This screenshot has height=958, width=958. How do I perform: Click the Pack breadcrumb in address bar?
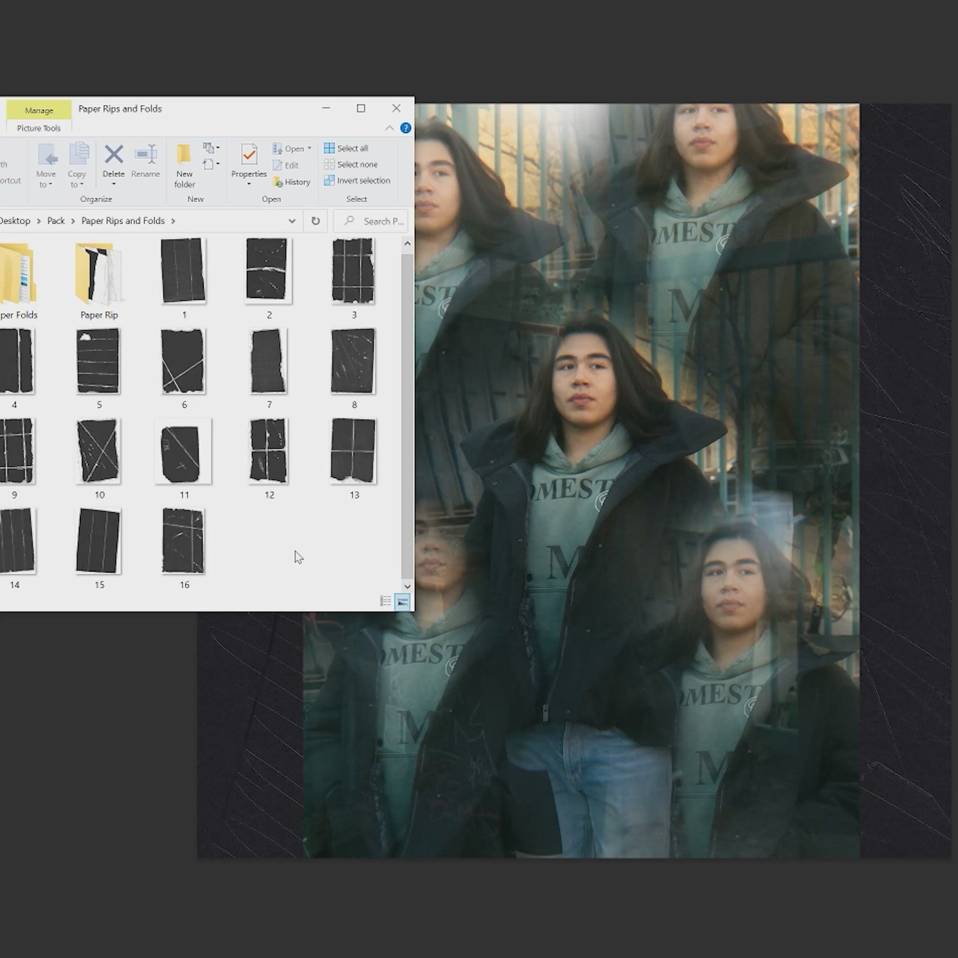click(56, 221)
